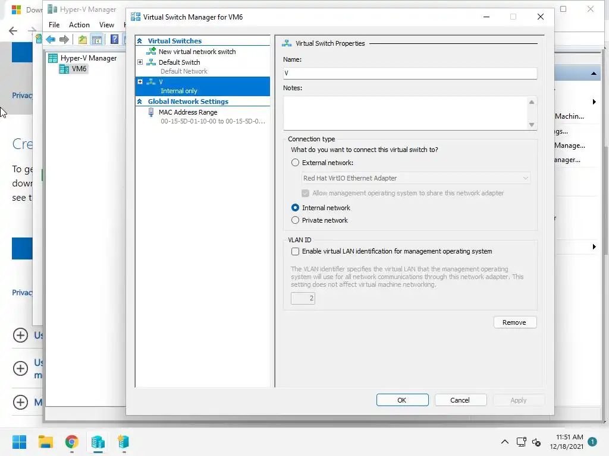The height and width of the screenshot is (456, 609).
Task: Open the Action menu in Hyper-V Manager
Action: click(79, 25)
